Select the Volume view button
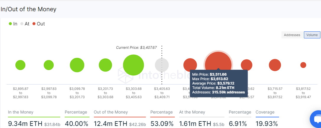 pyautogui.click(x=312, y=35)
